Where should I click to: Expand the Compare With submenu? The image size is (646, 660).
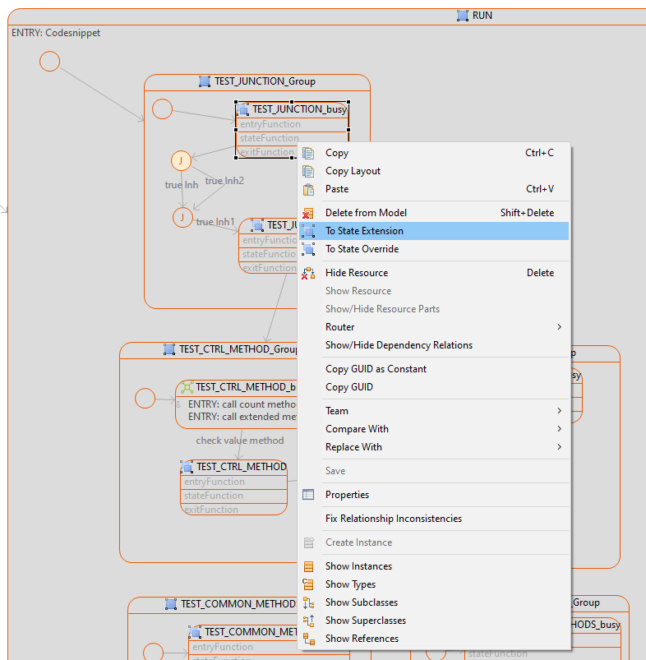(357, 429)
